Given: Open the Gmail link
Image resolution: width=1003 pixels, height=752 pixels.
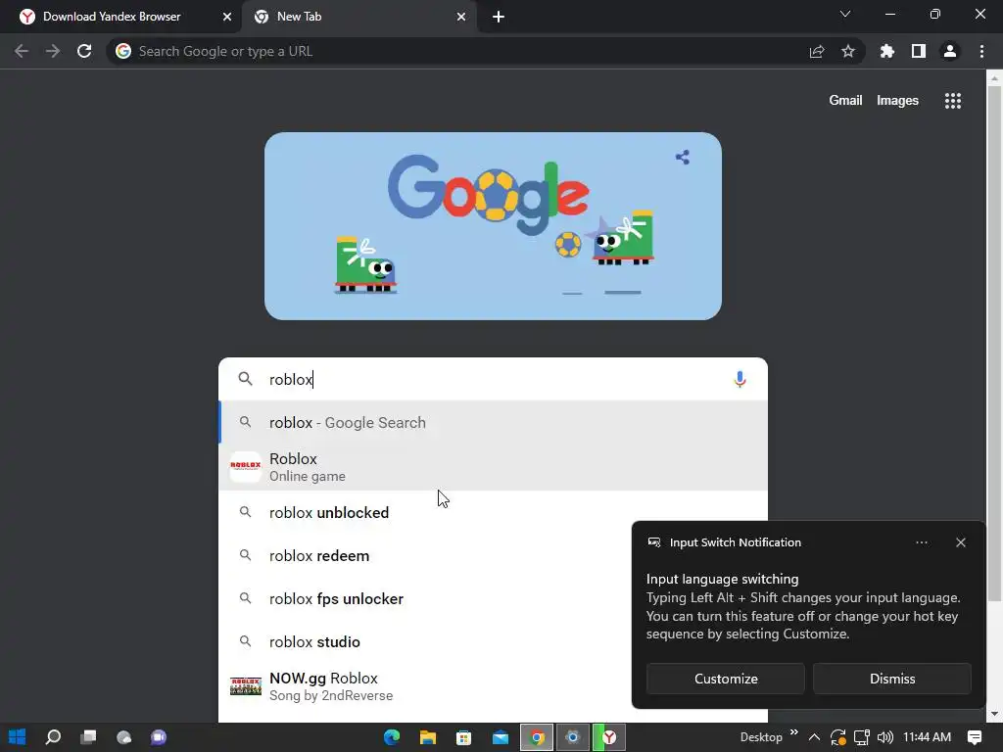Looking at the screenshot, I should click(845, 101).
